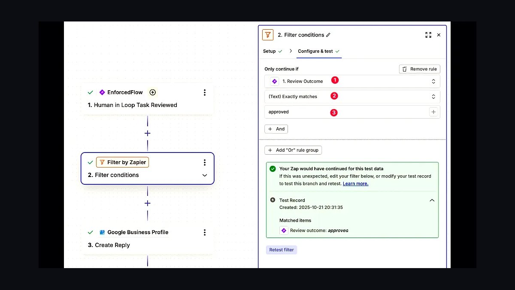
Task: Open the Exactly matches condition dropdown
Action: (352, 97)
